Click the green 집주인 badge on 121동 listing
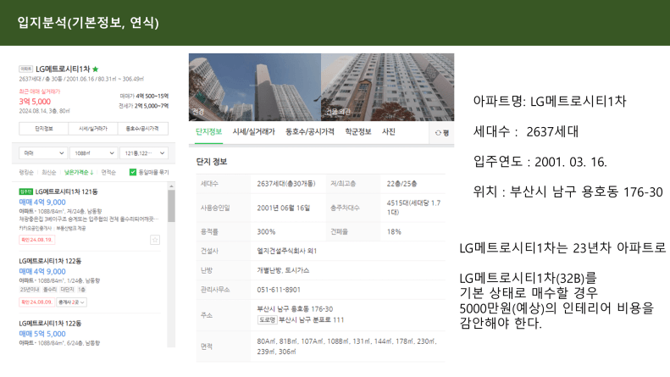This screenshot has height=377, width=670. (26, 191)
